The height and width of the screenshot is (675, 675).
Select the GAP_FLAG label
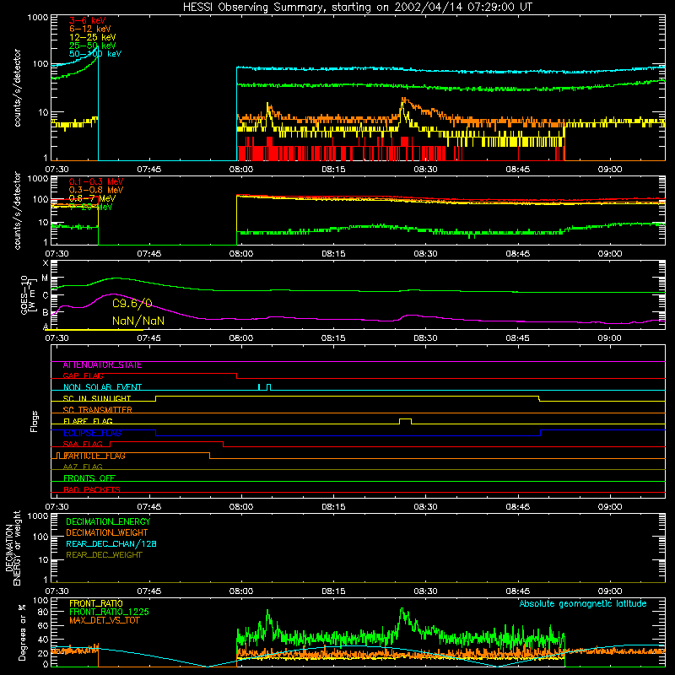pos(83,375)
